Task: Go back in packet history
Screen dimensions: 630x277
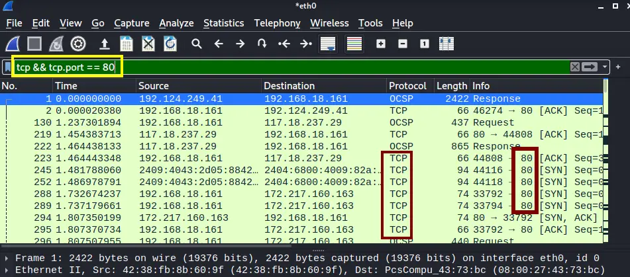Action: [x=219, y=44]
